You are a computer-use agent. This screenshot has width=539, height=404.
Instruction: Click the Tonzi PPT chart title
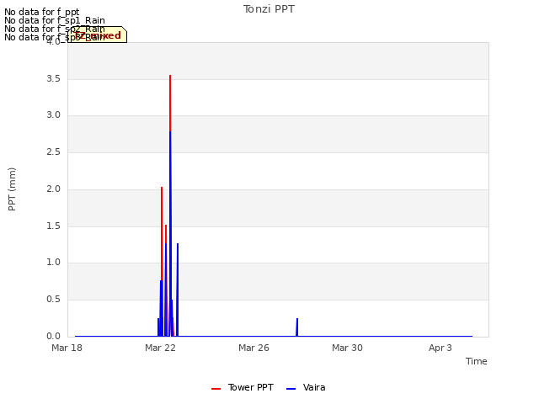[x=269, y=9]
